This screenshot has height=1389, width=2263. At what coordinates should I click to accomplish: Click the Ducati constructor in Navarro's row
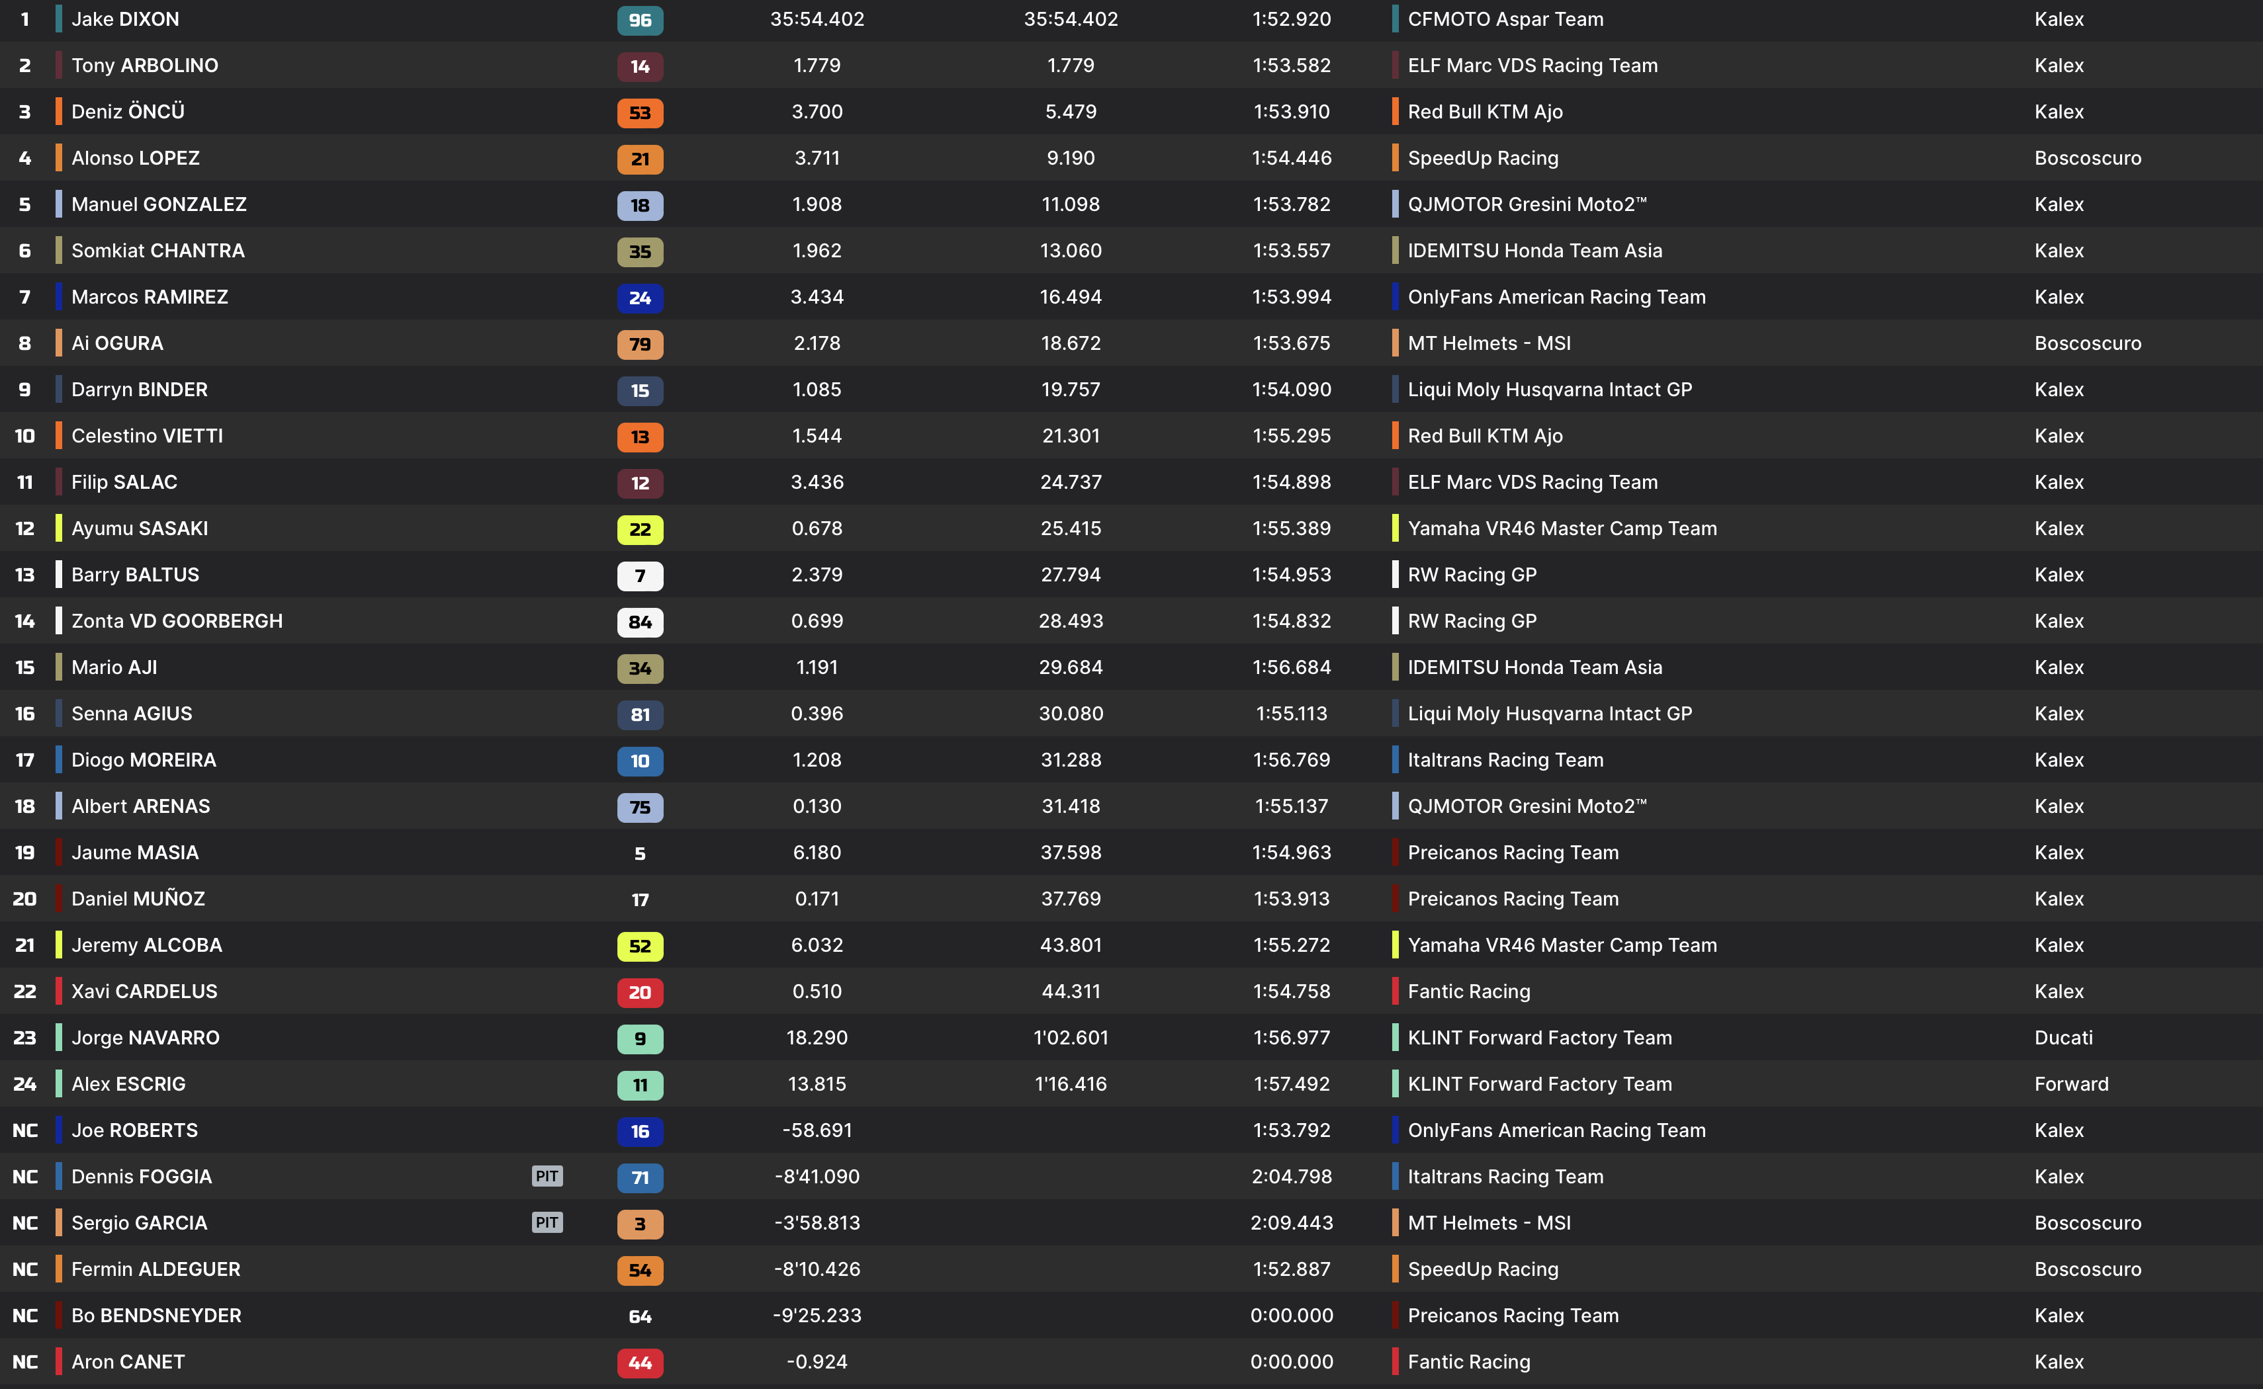[x=2063, y=1038]
